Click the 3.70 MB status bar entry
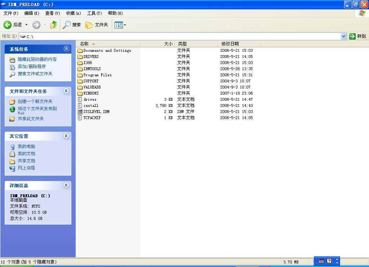 291,262
